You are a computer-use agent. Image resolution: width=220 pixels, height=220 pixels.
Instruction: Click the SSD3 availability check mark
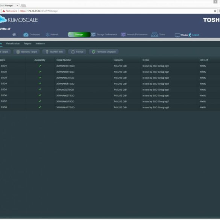point(40,77)
